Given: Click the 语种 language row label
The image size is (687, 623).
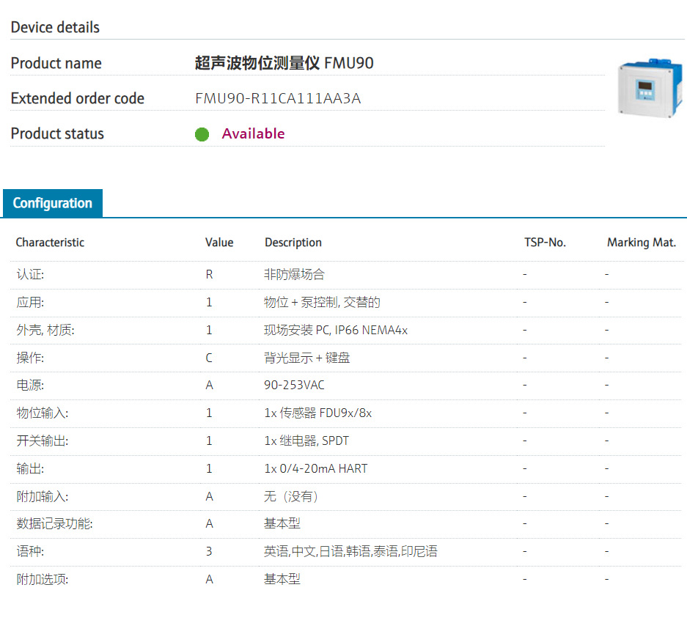Looking at the screenshot, I should coord(31,551).
